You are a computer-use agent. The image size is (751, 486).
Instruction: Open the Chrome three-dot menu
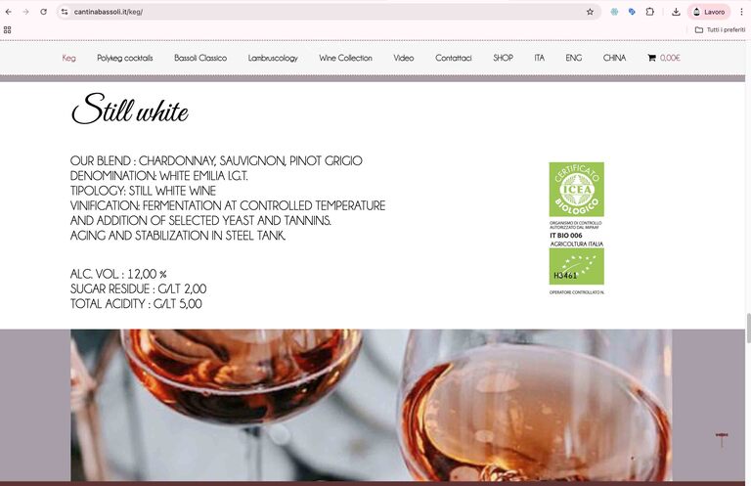[741, 12]
